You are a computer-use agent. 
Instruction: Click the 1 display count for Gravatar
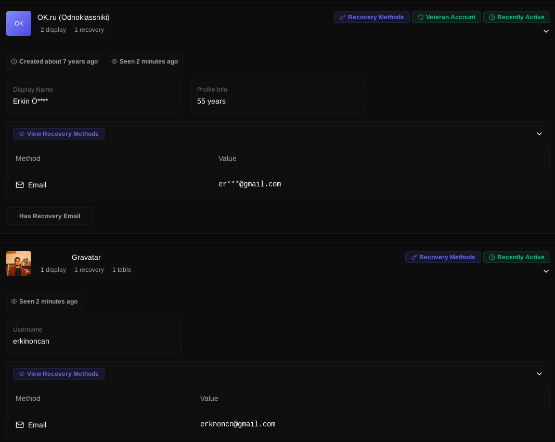[x=53, y=270]
